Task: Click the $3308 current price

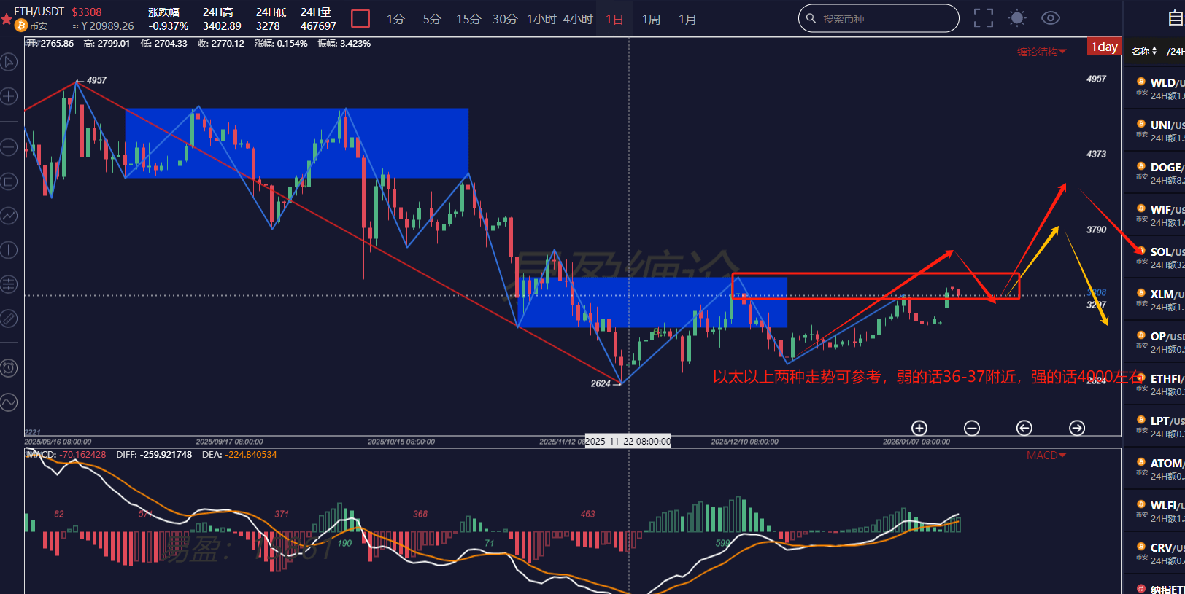Action: click(x=87, y=12)
